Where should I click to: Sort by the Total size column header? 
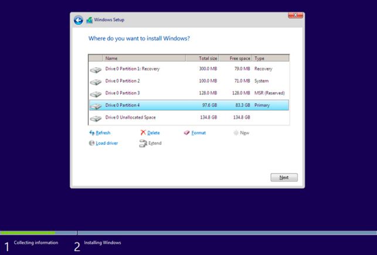coord(202,58)
